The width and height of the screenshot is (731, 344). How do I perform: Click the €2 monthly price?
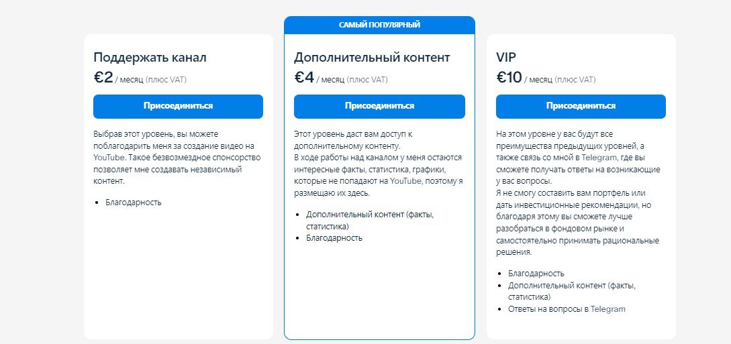point(103,78)
